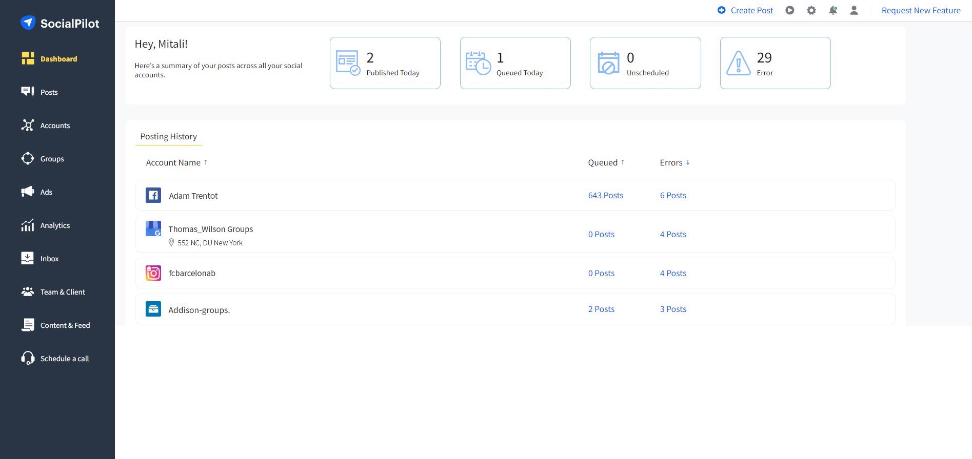This screenshot has height=459, width=972.
Task: Open Request New Feature link
Action: point(921,10)
